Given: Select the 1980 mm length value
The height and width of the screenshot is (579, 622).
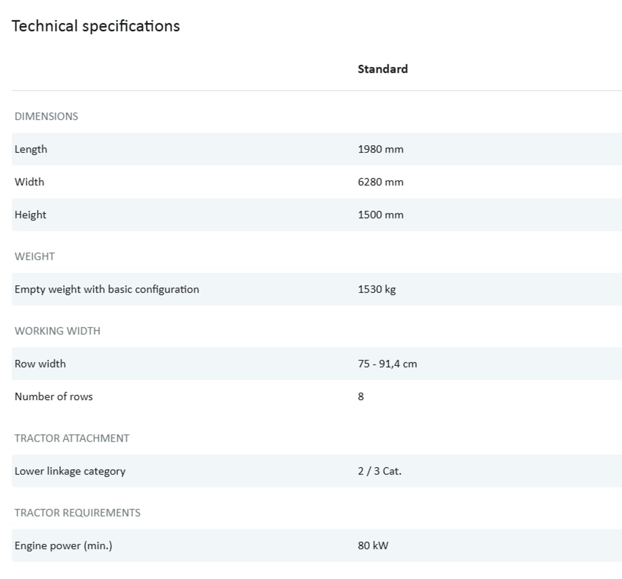Looking at the screenshot, I should 380,149.
